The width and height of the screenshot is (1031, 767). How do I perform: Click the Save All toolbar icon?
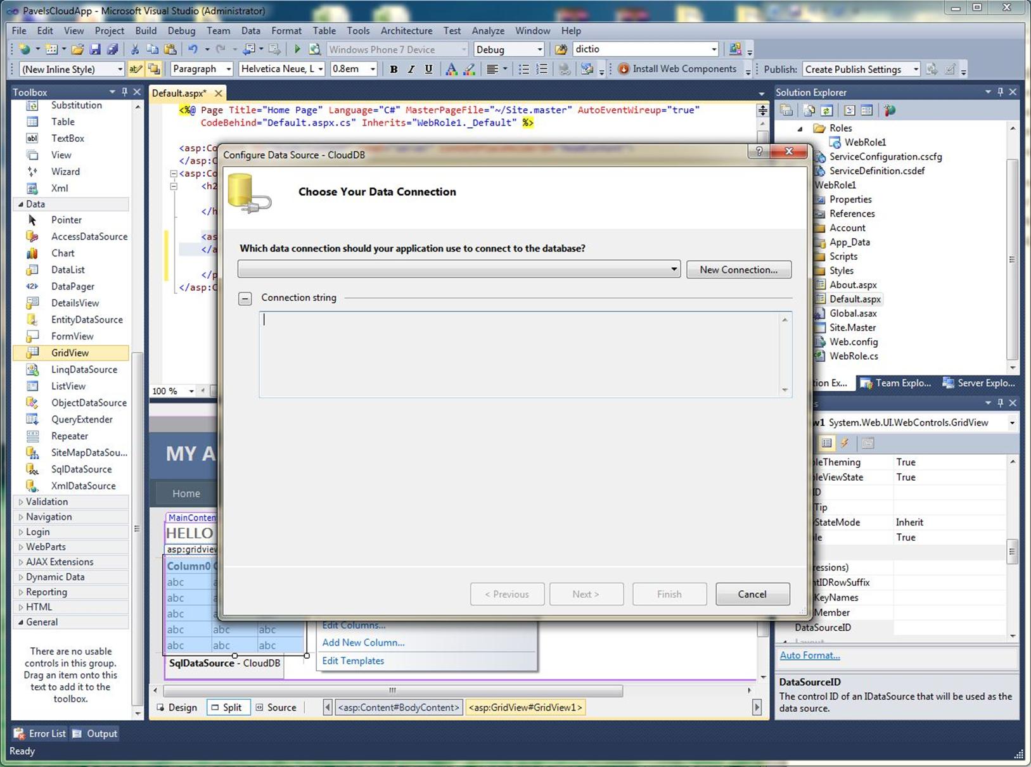(112, 49)
